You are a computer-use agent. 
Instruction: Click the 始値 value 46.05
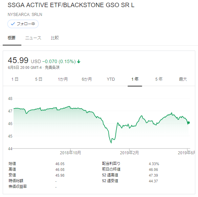[60, 164]
